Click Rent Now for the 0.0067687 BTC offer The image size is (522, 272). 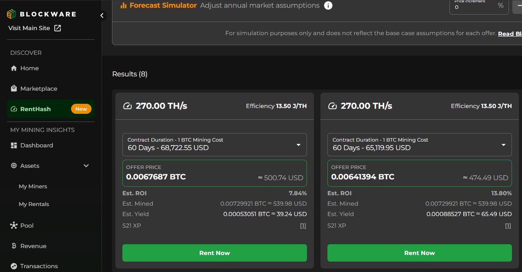214,253
